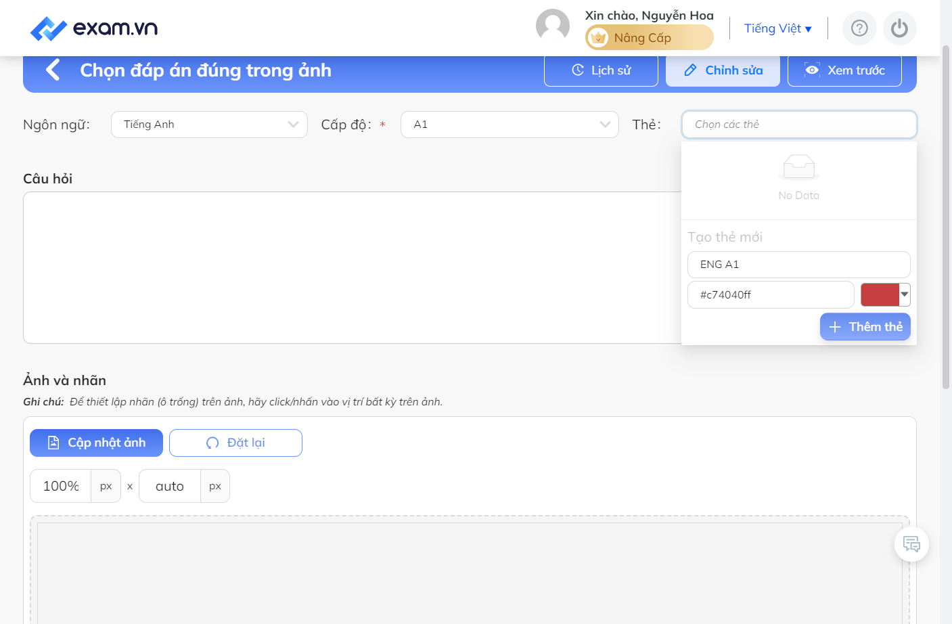
Task: Open the floating chat feedback icon
Action: point(911,544)
